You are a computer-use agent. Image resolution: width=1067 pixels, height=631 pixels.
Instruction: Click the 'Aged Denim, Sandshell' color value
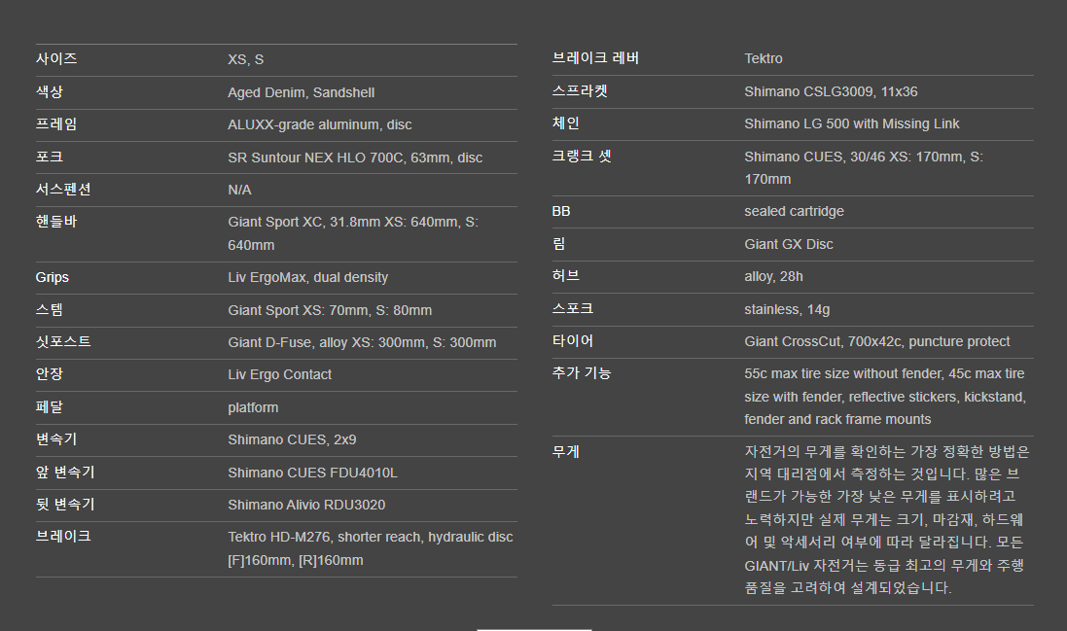pyautogui.click(x=301, y=92)
